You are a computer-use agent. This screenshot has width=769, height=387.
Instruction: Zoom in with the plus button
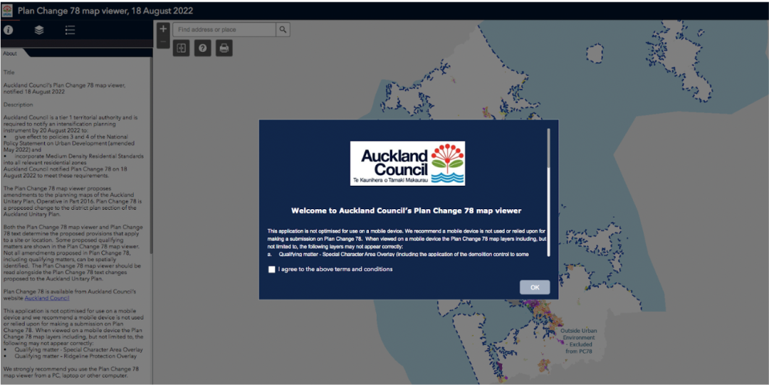pos(163,29)
